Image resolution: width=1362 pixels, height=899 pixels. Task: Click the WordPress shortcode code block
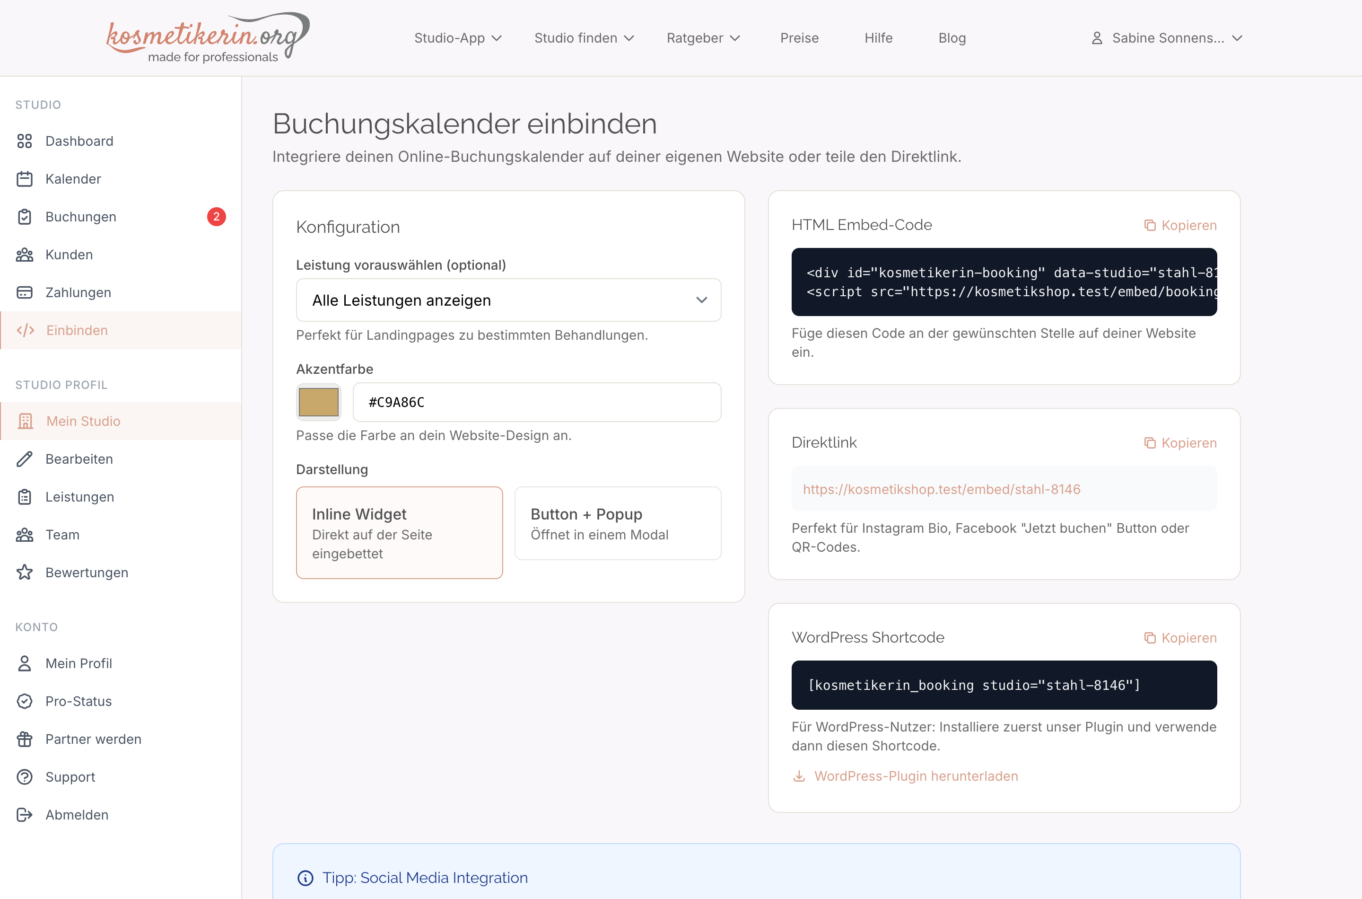pos(1004,685)
